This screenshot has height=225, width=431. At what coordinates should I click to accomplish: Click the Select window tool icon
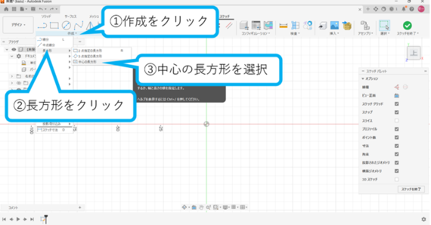coord(384,25)
